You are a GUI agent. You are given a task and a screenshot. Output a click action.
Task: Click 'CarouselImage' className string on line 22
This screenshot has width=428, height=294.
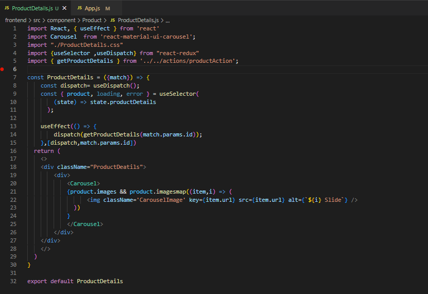pyautogui.click(x=161, y=200)
